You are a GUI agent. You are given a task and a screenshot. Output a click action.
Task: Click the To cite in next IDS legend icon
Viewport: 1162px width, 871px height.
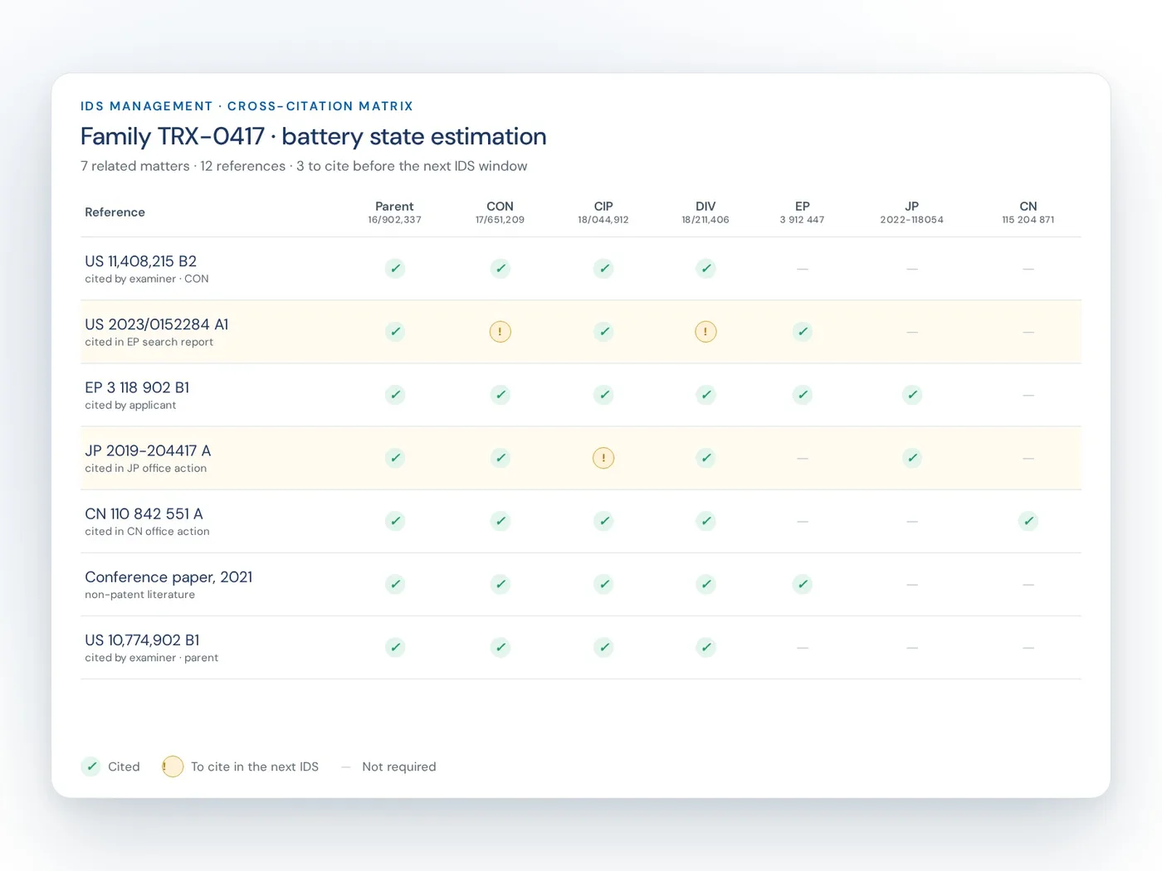[x=173, y=766]
